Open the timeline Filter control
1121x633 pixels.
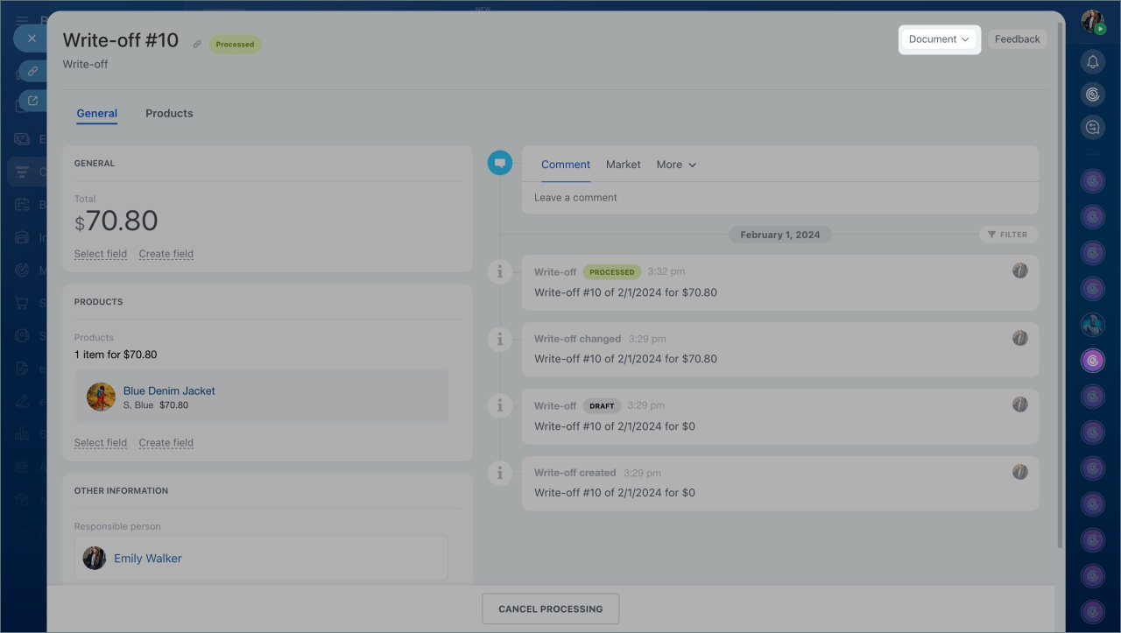tap(1008, 235)
